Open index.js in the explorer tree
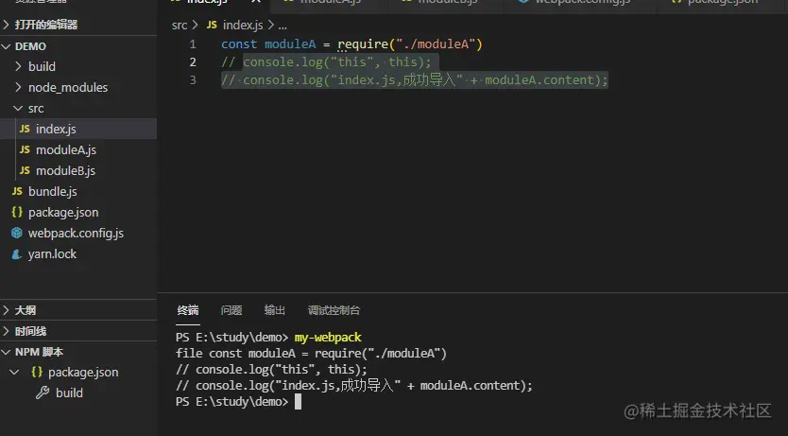This screenshot has height=436, width=788. pyautogui.click(x=56, y=130)
